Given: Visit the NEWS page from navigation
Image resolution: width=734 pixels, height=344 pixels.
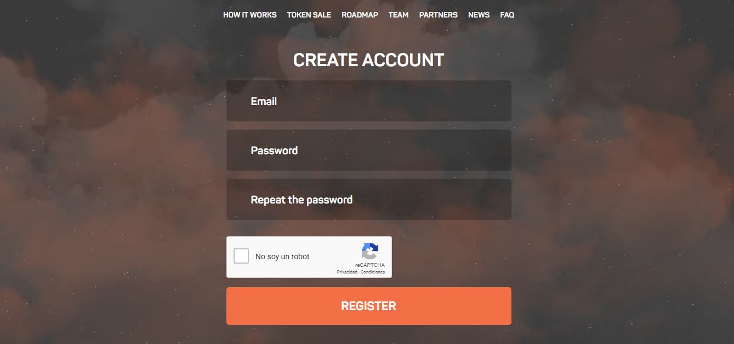Looking at the screenshot, I should point(479,15).
